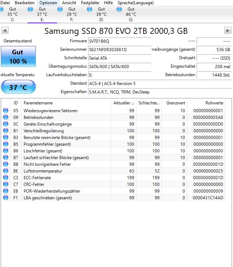Click the Schlechte... column header

(x=149, y=103)
